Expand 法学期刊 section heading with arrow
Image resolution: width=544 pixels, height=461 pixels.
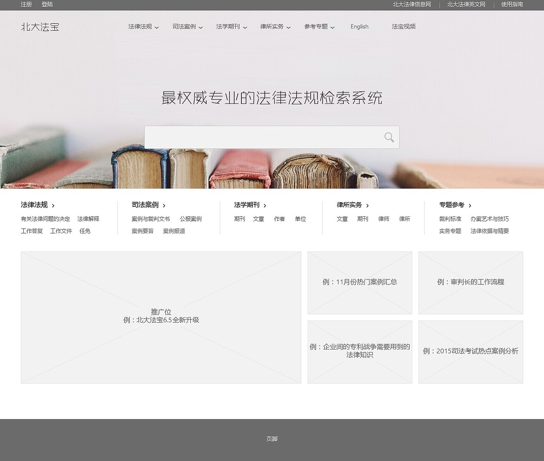click(x=250, y=205)
